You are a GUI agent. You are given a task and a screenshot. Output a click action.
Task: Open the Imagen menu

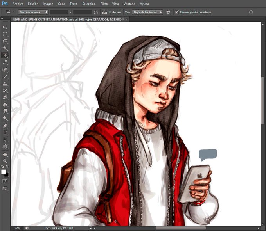pos(48,4)
